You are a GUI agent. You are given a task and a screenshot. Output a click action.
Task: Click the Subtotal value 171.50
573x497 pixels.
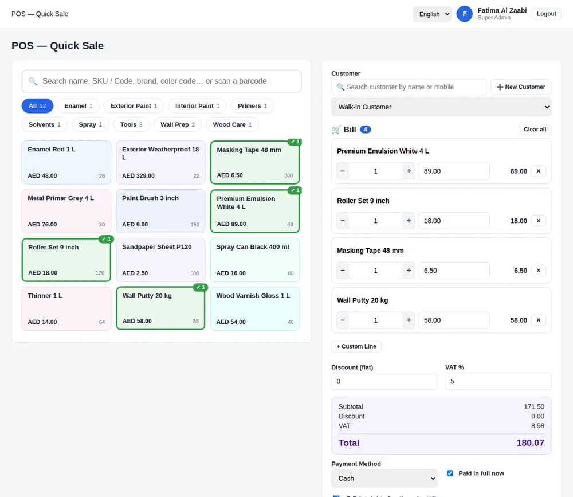point(534,406)
